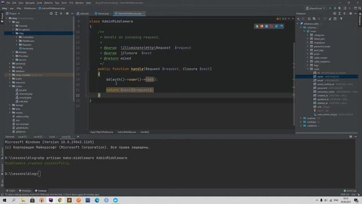Hide the Database panel with minus icon

click(x=356, y=14)
